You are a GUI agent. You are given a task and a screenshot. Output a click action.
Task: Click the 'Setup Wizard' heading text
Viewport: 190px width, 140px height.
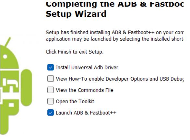coord(76,14)
